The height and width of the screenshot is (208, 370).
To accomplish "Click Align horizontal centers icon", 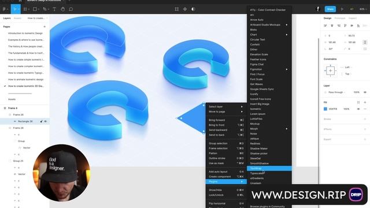I will 332,25.
